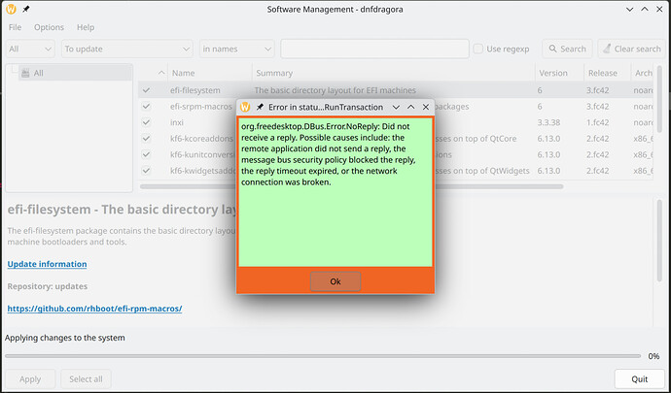The height and width of the screenshot is (393, 671).
Task: Click the Repository: updates text
Action: click(48, 286)
